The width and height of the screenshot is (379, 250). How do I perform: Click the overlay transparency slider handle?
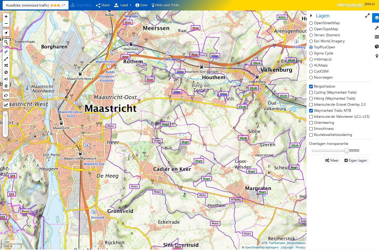pyautogui.click(x=347, y=151)
